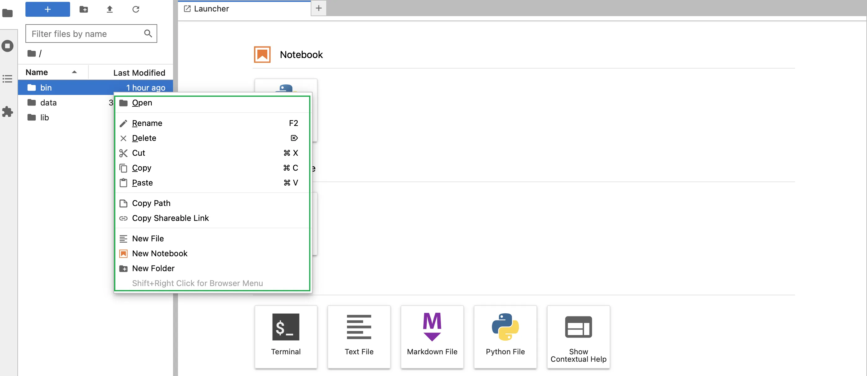This screenshot has width=867, height=376.
Task: Select Copy Path in context menu
Action: [212, 203]
